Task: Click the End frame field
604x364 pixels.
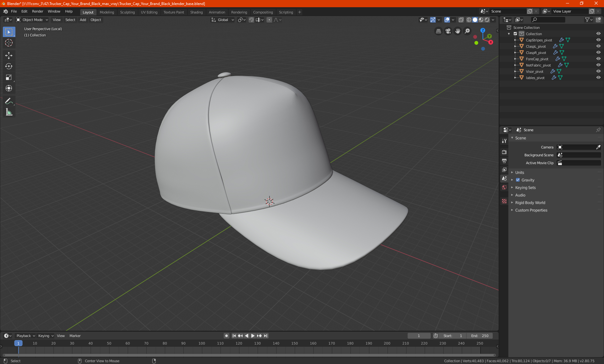Action: click(480, 336)
